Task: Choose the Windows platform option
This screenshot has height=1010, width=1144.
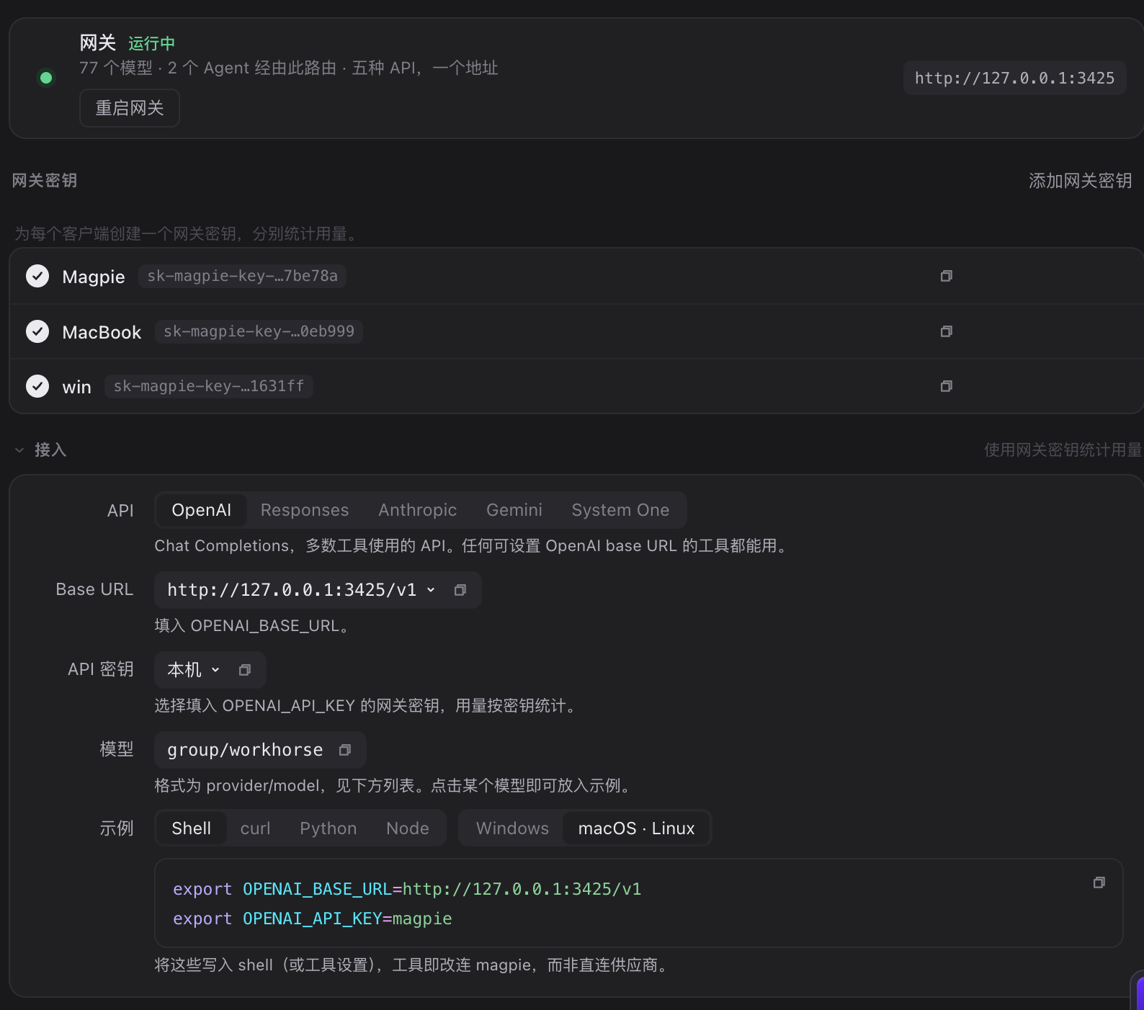Action: pos(512,828)
